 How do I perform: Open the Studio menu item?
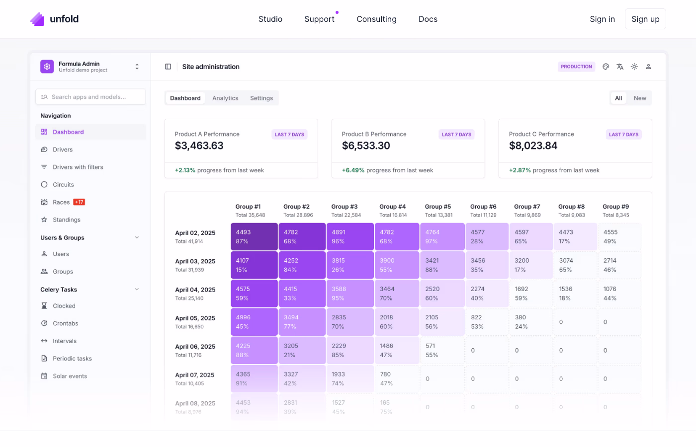[x=270, y=19]
